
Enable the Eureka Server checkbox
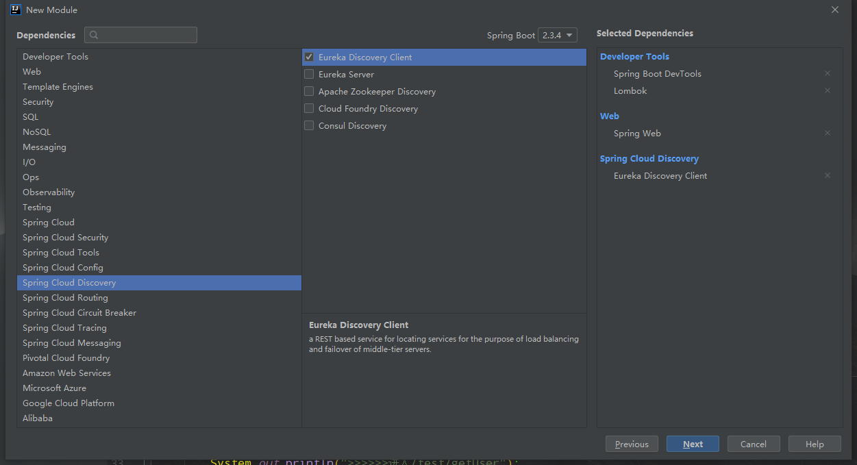309,74
